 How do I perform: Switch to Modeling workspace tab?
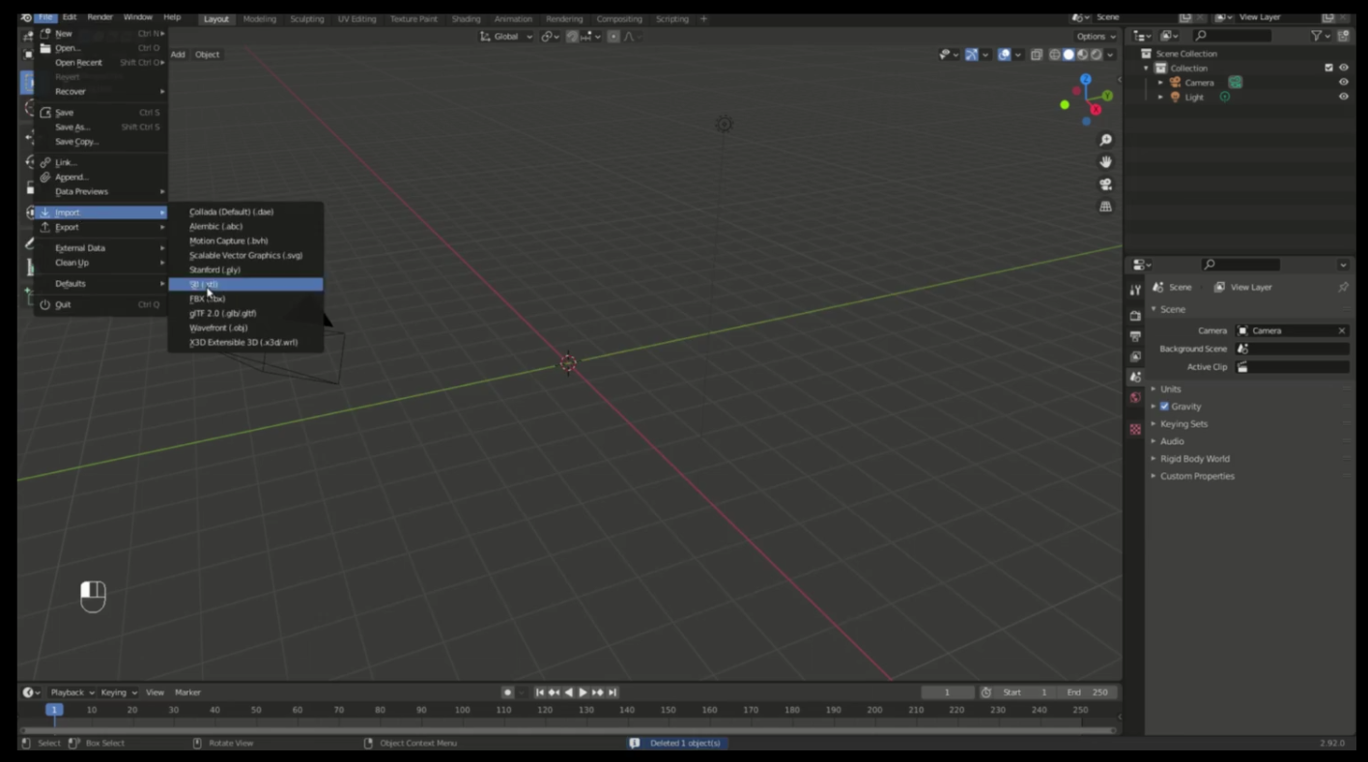click(x=259, y=18)
